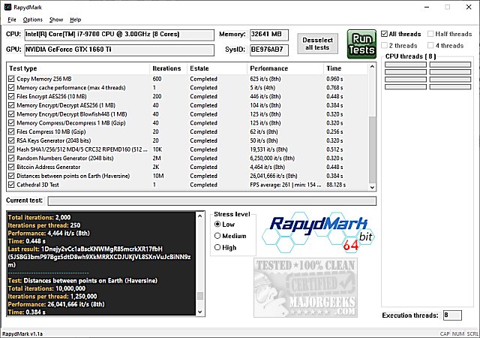The height and width of the screenshot is (338, 480).
Task: Open the Help menu
Action: tap(76, 19)
